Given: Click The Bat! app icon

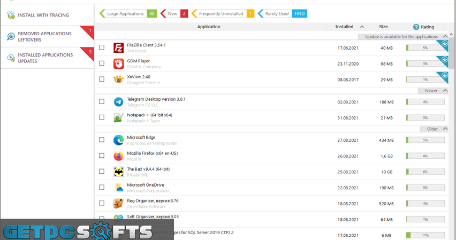Looking at the screenshot, I should pyautogui.click(x=118, y=172).
